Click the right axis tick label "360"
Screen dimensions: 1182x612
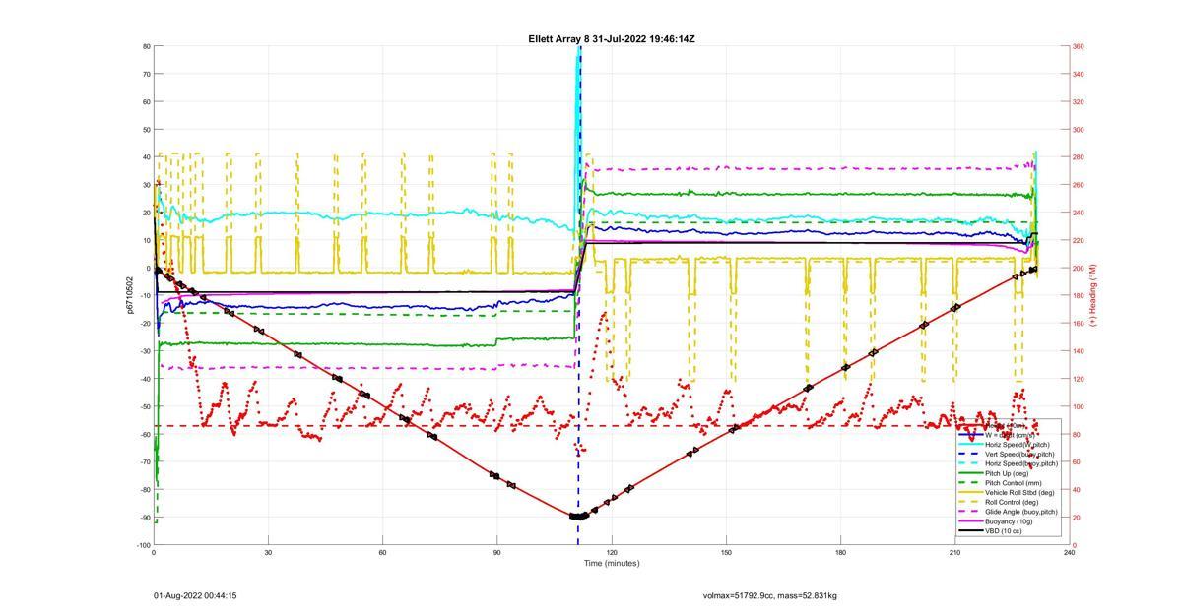[x=1079, y=46]
